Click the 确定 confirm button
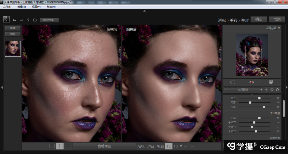Image resolution: width=288 pixels, height=154 pixels. (259, 19)
